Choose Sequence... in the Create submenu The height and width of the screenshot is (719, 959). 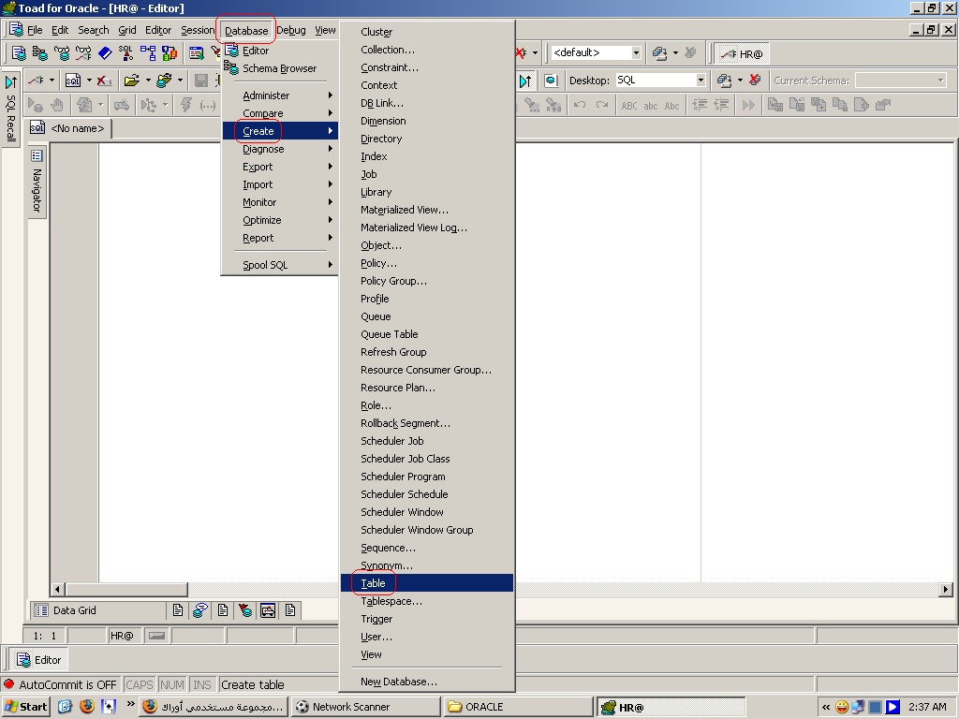pyautogui.click(x=388, y=548)
